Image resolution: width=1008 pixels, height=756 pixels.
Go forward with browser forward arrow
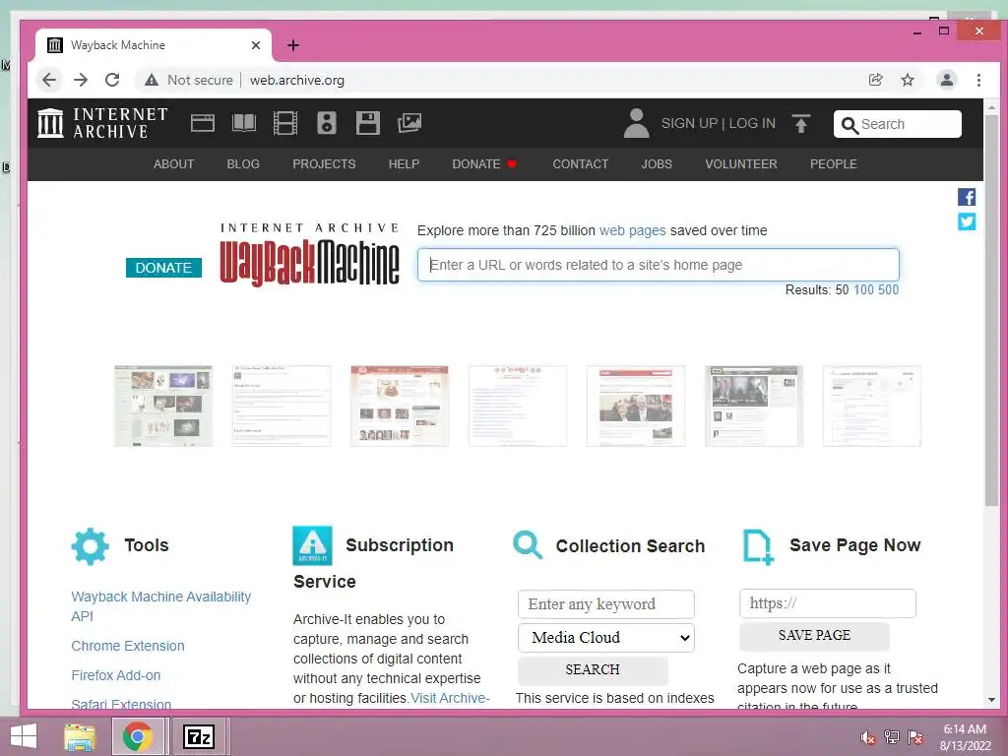pyautogui.click(x=81, y=80)
